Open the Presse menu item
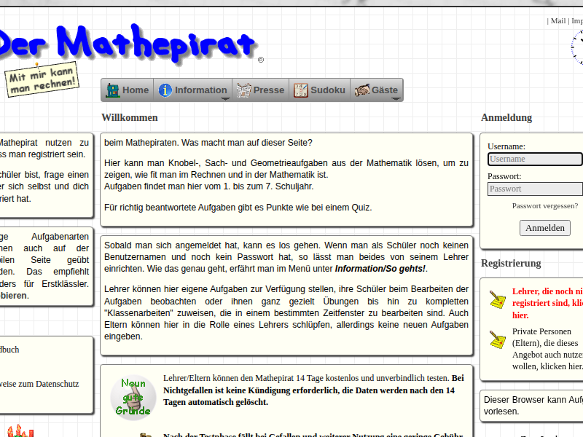The height and width of the screenshot is (437, 583). (268, 90)
